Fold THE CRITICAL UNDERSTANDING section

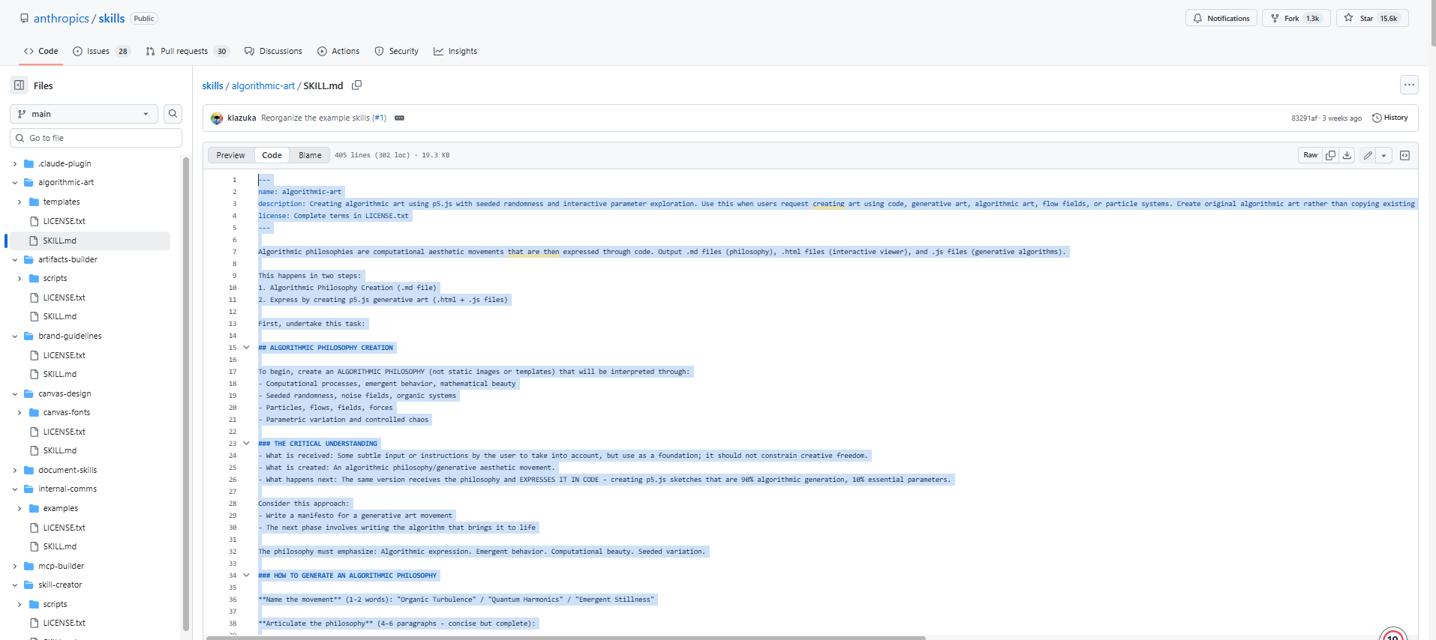coord(246,443)
